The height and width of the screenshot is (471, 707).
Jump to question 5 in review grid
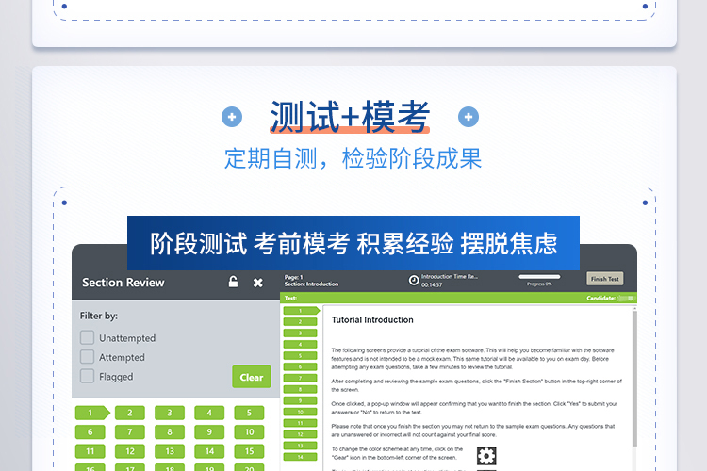coord(249,413)
